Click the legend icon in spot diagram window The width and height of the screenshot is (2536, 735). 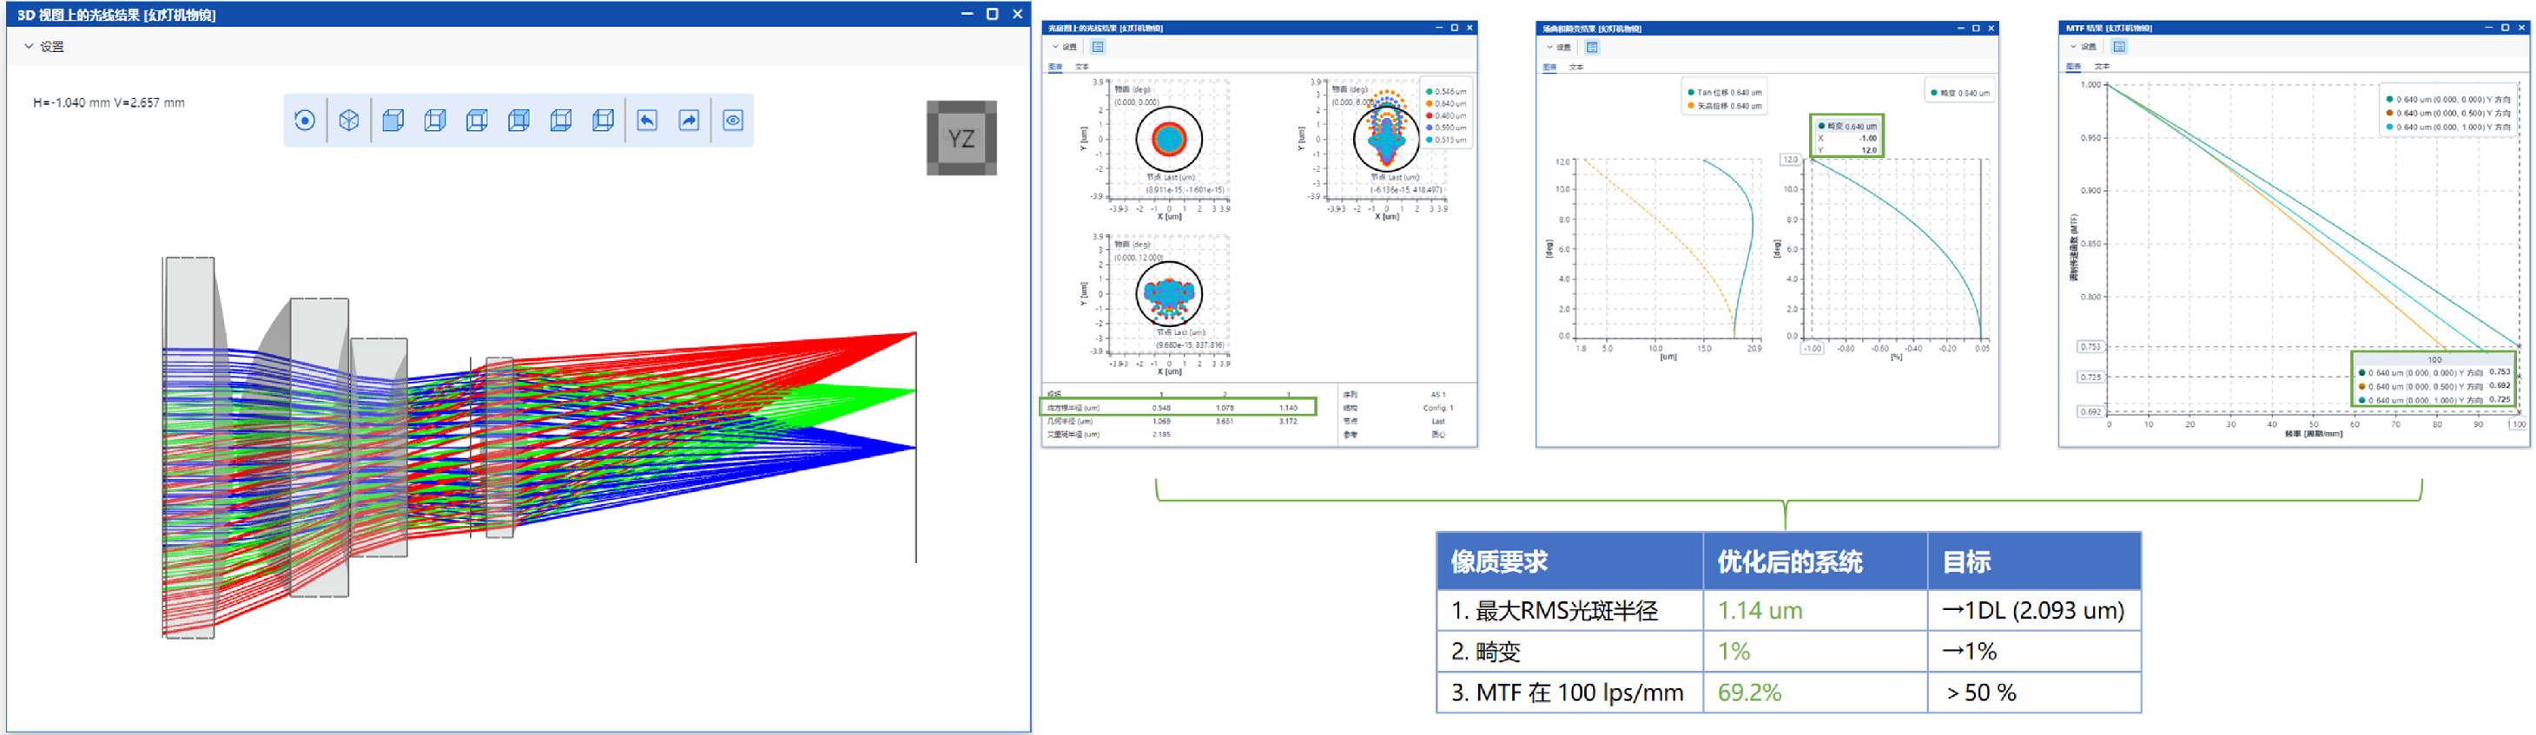1098,46
